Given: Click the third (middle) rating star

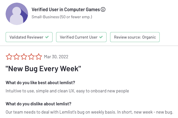Looking at the screenshot, I should pyautogui.click(x=24, y=56).
